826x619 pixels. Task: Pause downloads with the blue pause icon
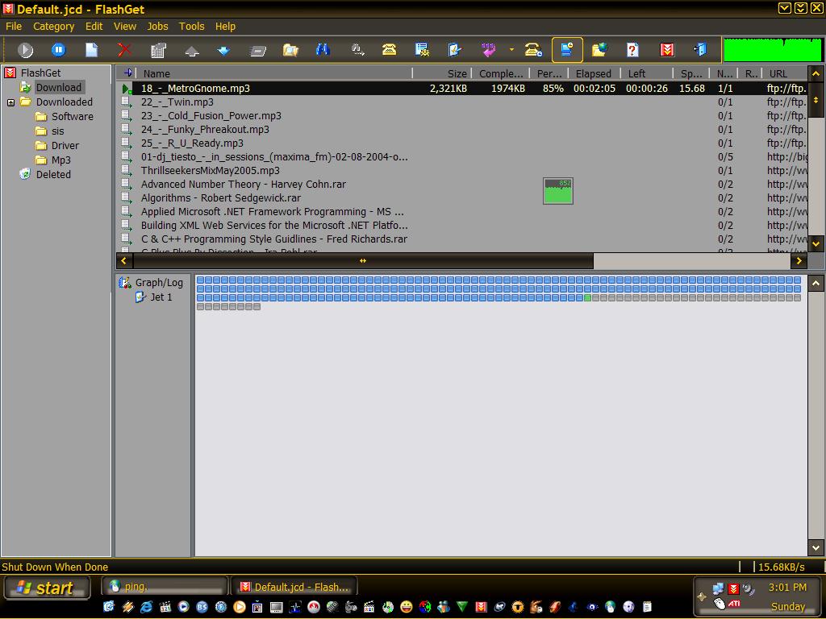(x=58, y=50)
